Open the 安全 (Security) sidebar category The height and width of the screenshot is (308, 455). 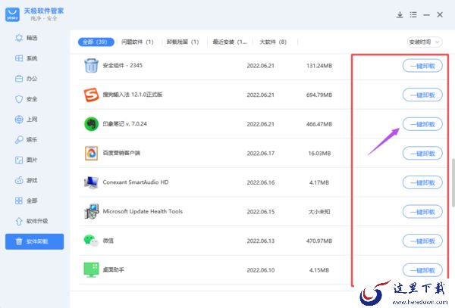26,99
